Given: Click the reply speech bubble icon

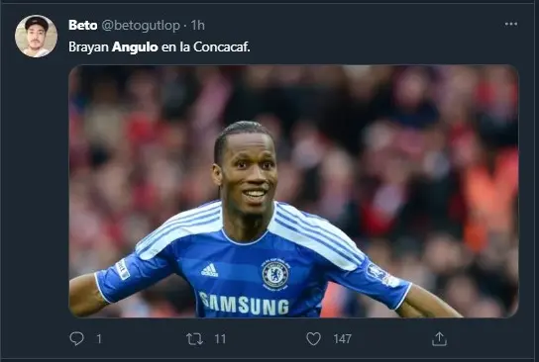Looking at the screenshot, I should pos(76,338).
